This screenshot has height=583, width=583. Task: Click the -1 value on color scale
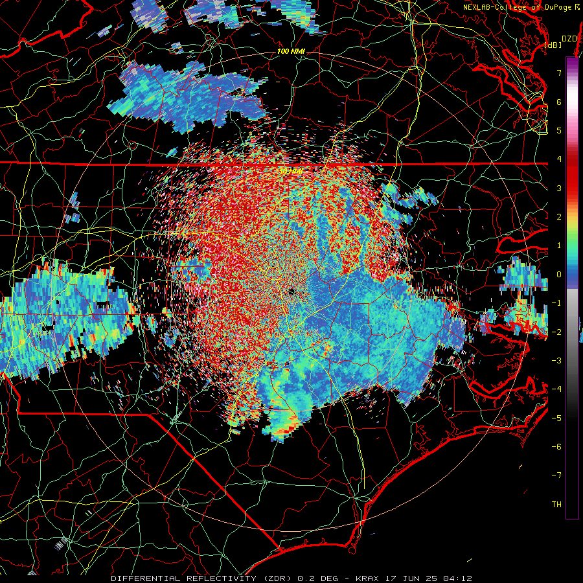pos(556,303)
